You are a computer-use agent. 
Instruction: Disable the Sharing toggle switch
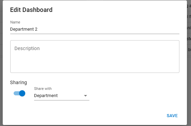(19, 93)
